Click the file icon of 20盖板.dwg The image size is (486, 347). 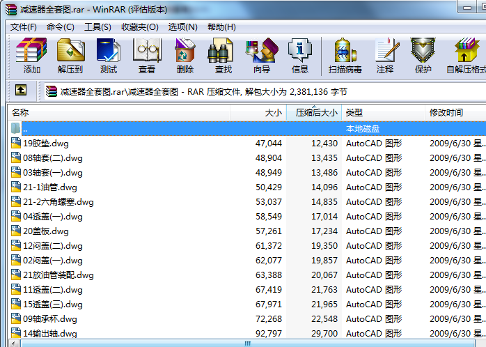(16, 231)
